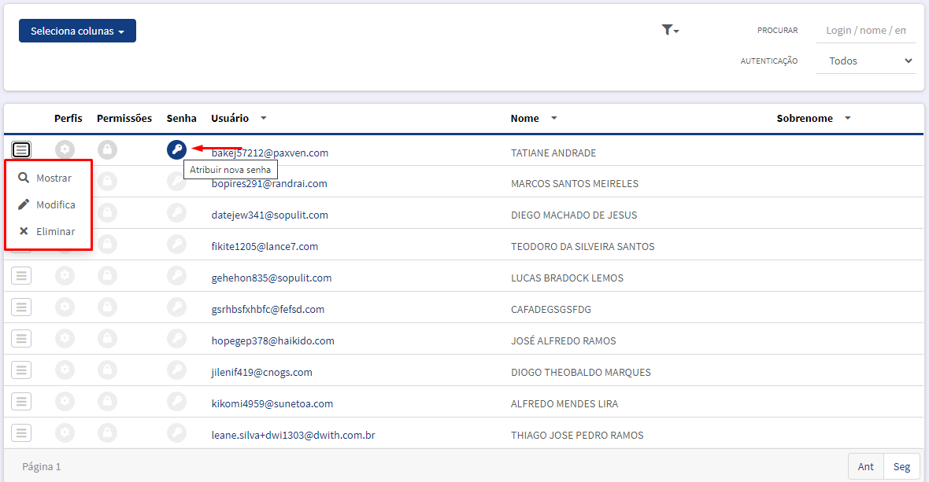Screen dimensions: 929x482
Task: Open the Seleciona colunas dropdown
Action: (x=78, y=31)
